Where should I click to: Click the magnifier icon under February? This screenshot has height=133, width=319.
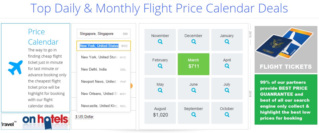160,66
